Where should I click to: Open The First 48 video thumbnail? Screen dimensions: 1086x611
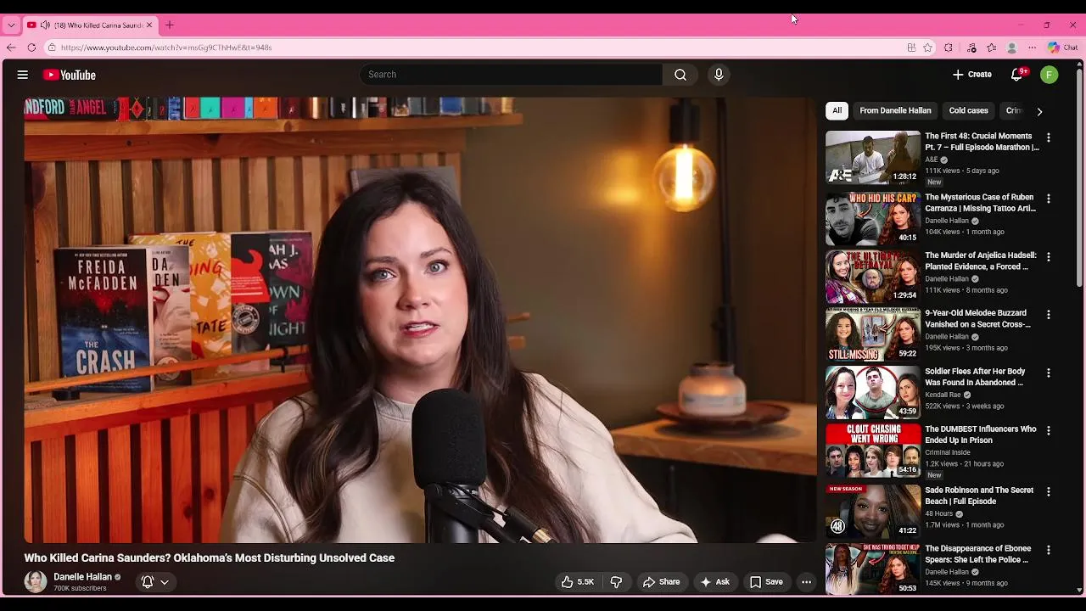tap(873, 157)
